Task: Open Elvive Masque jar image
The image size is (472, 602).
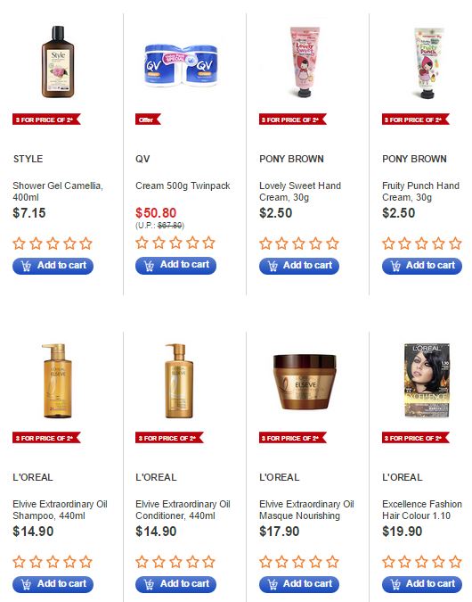Action: [x=305, y=382]
